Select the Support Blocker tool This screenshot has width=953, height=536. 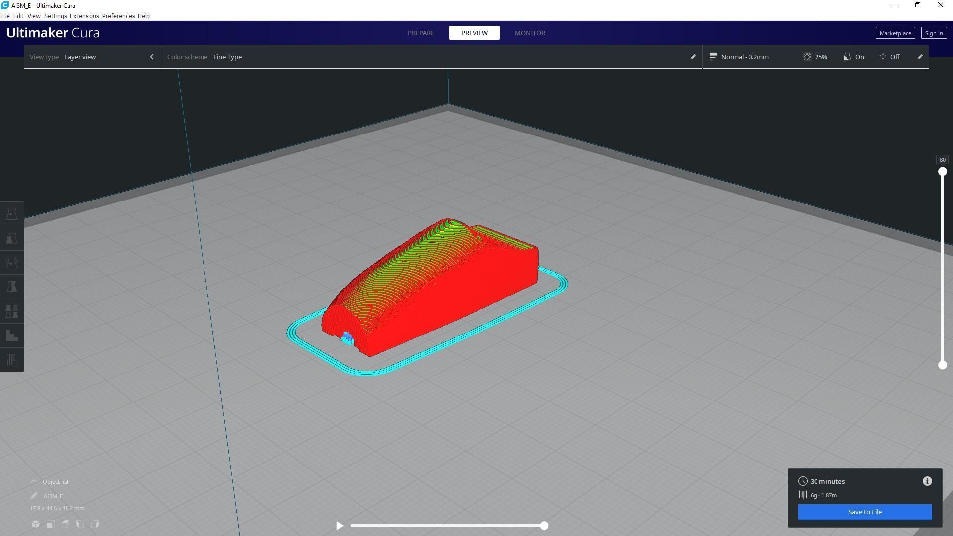coord(12,335)
